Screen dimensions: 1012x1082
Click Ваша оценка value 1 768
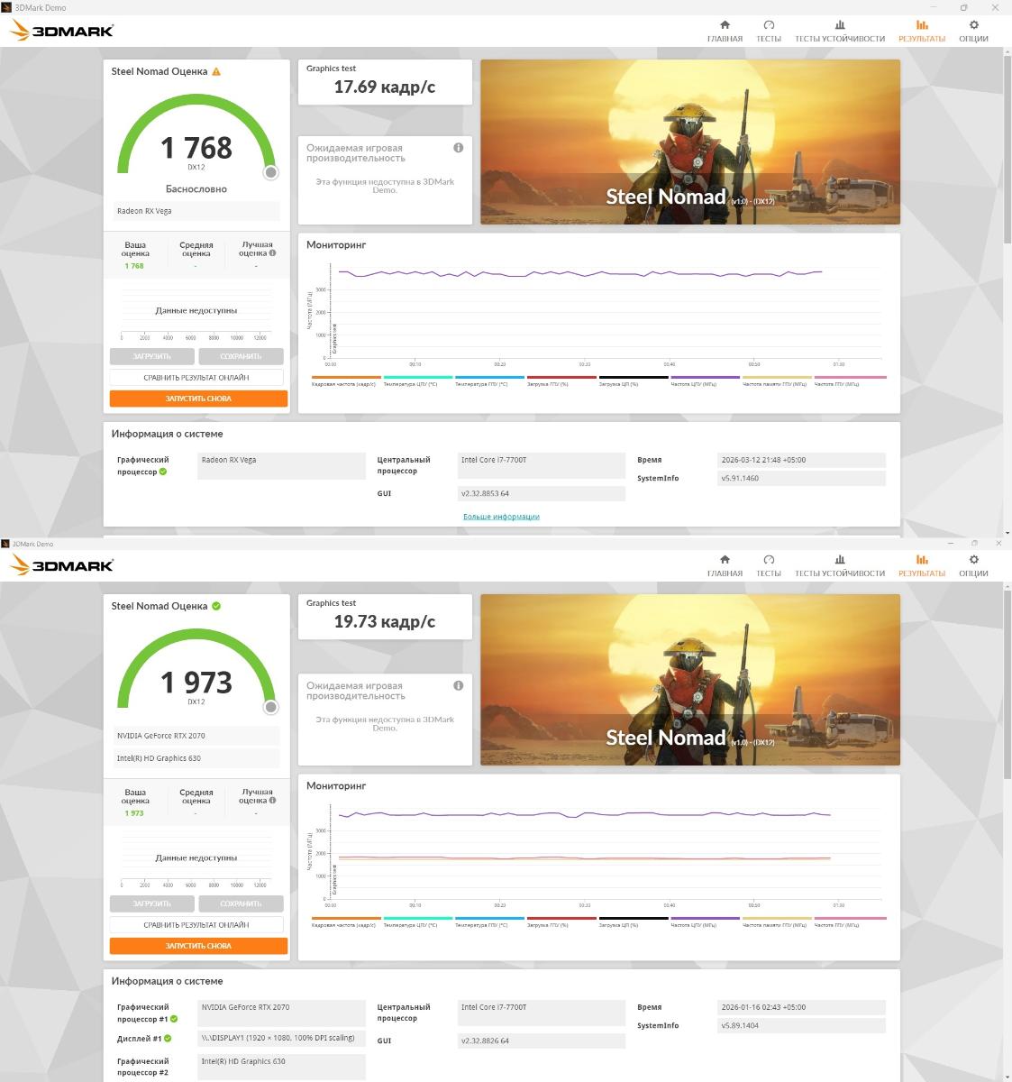[x=134, y=266]
